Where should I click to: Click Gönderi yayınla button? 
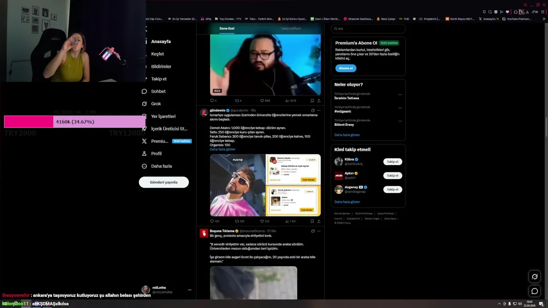(x=164, y=182)
